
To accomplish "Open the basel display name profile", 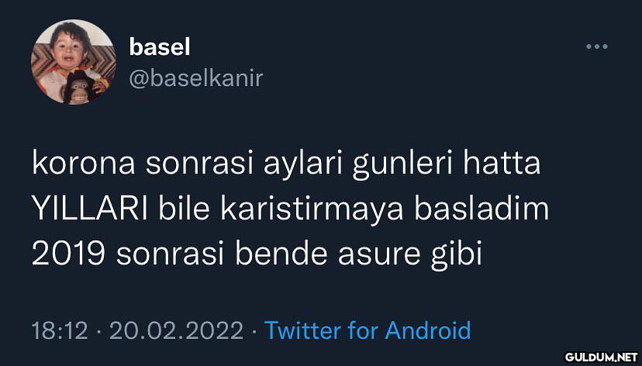I will (x=160, y=48).
